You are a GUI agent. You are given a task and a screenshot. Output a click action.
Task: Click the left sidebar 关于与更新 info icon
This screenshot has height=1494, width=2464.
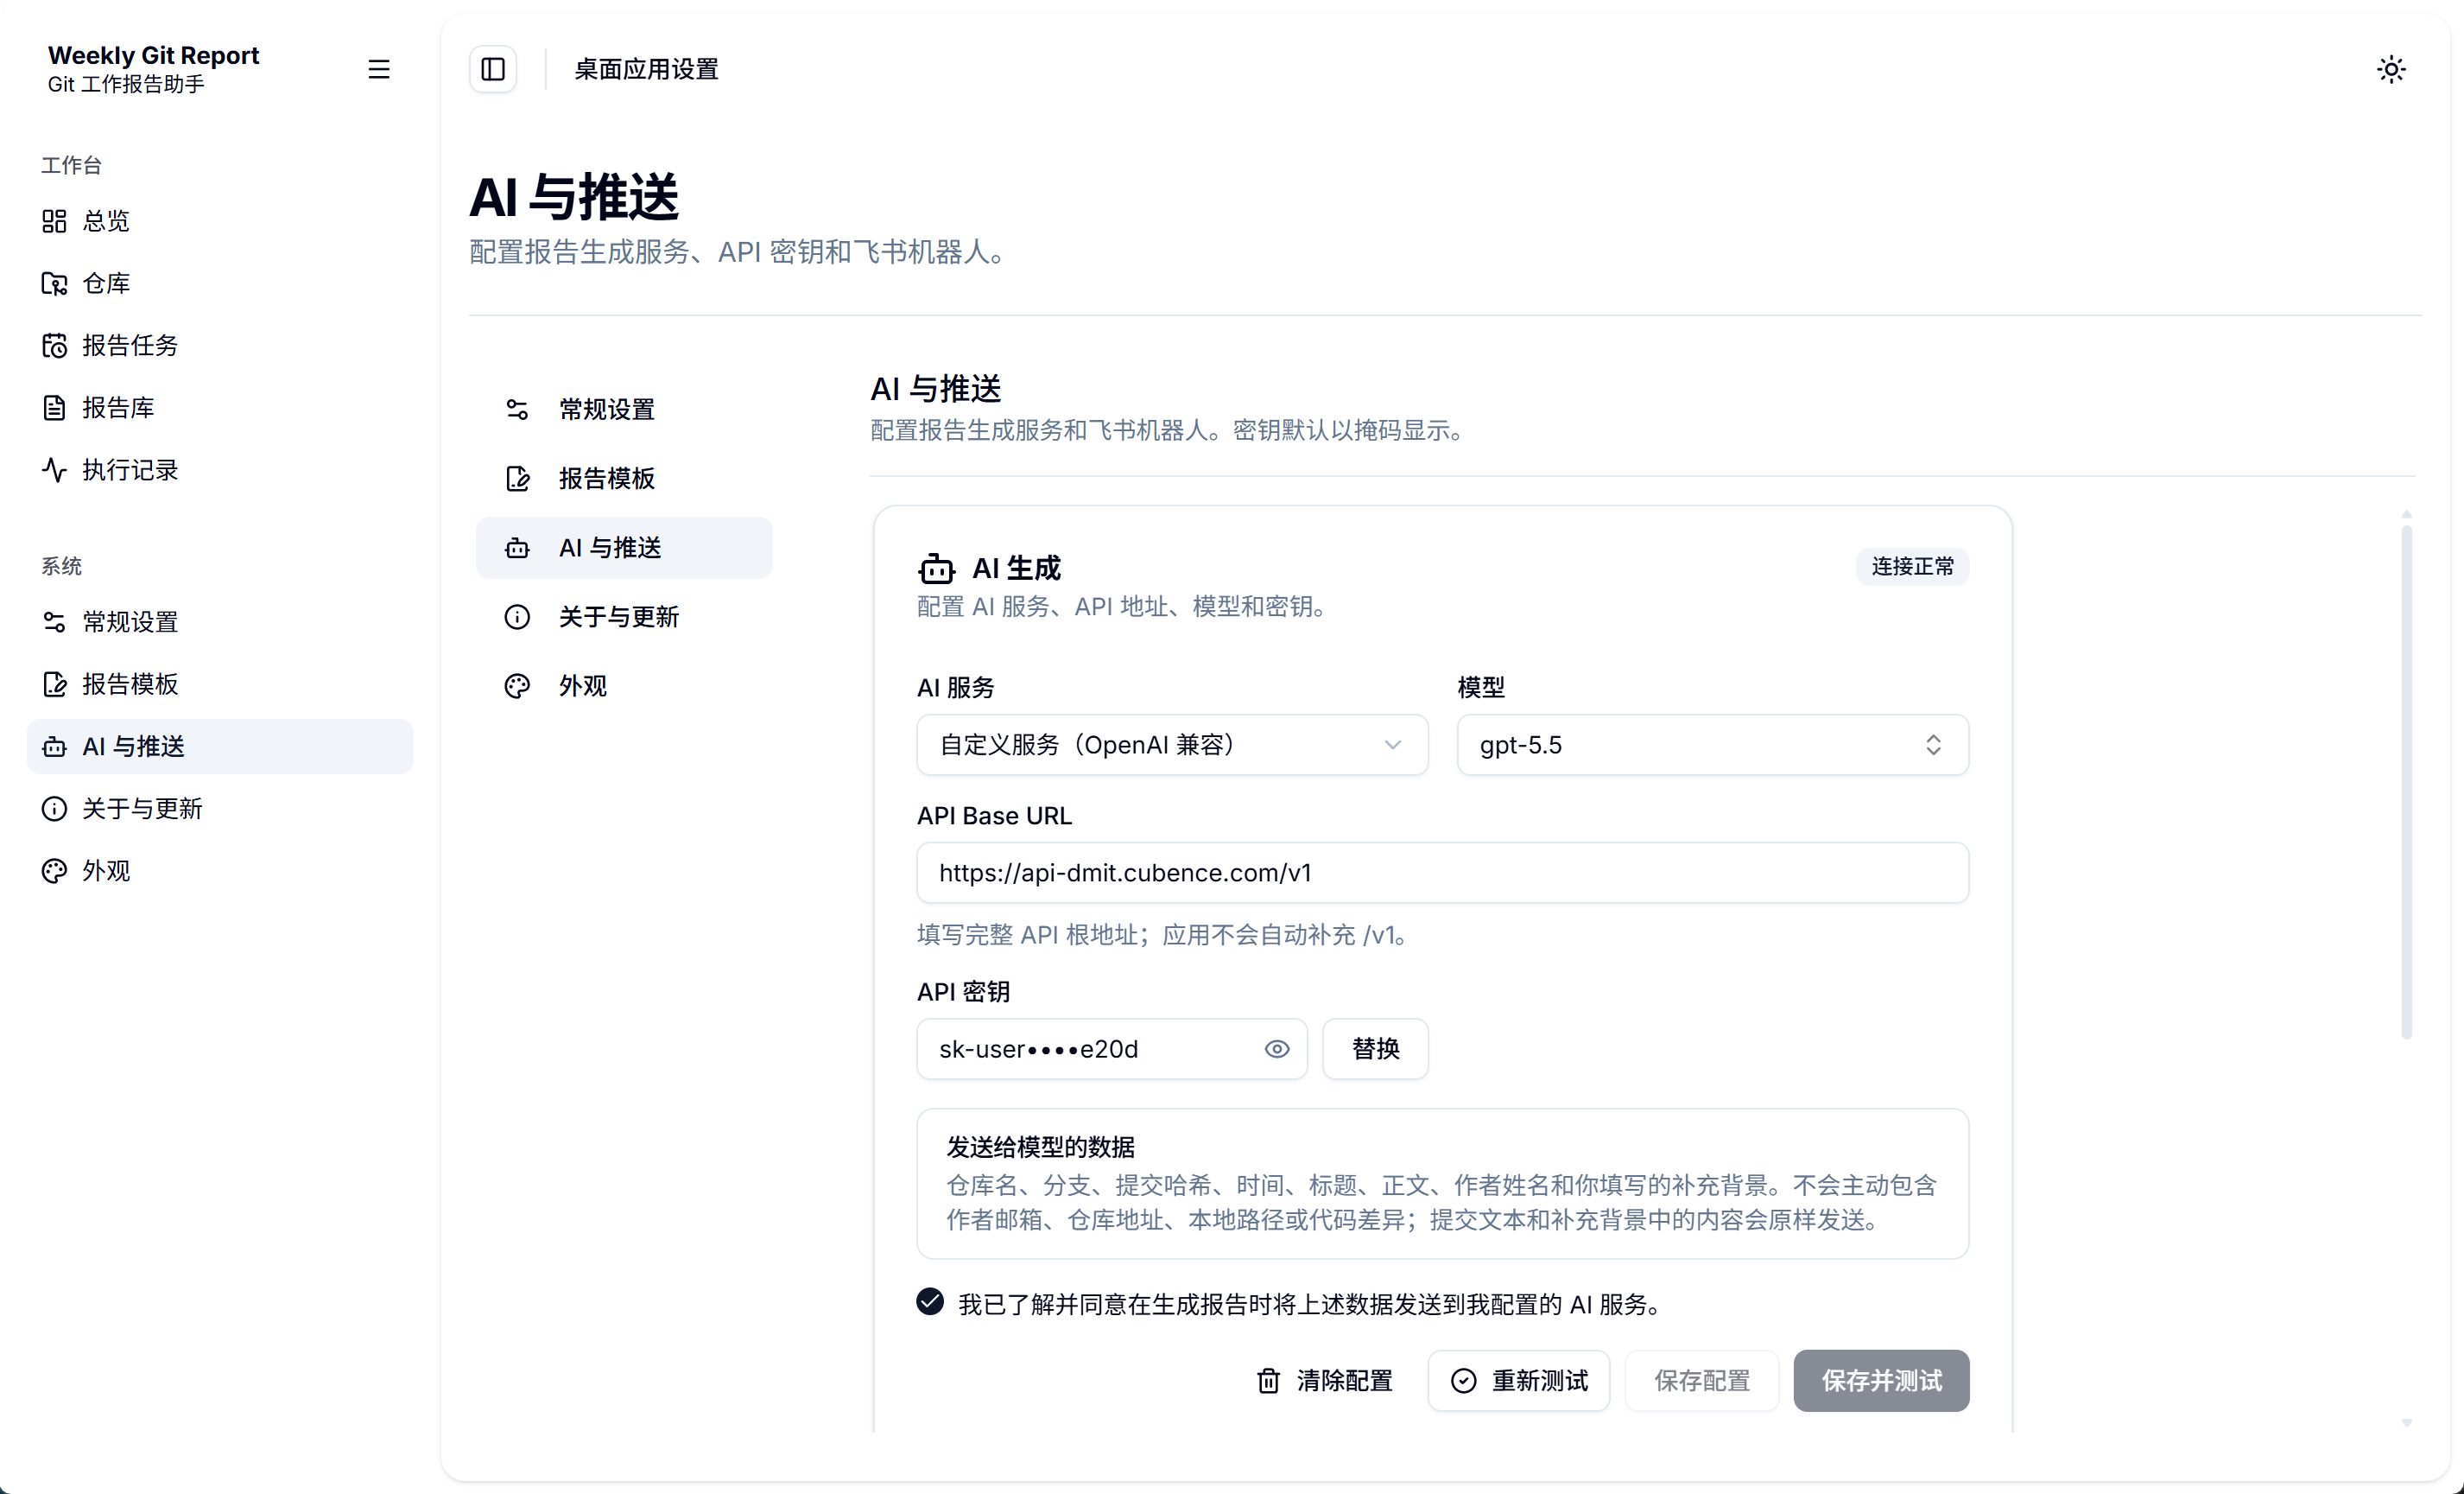click(x=54, y=809)
